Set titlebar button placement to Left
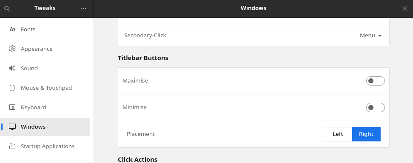This screenshot has width=413, height=163. coord(338,134)
